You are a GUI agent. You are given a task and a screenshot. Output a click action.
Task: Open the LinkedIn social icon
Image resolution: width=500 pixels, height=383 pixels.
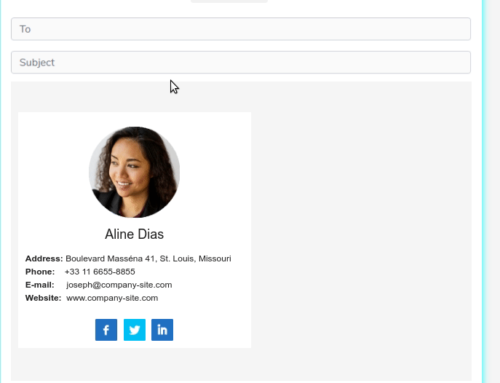click(x=162, y=330)
